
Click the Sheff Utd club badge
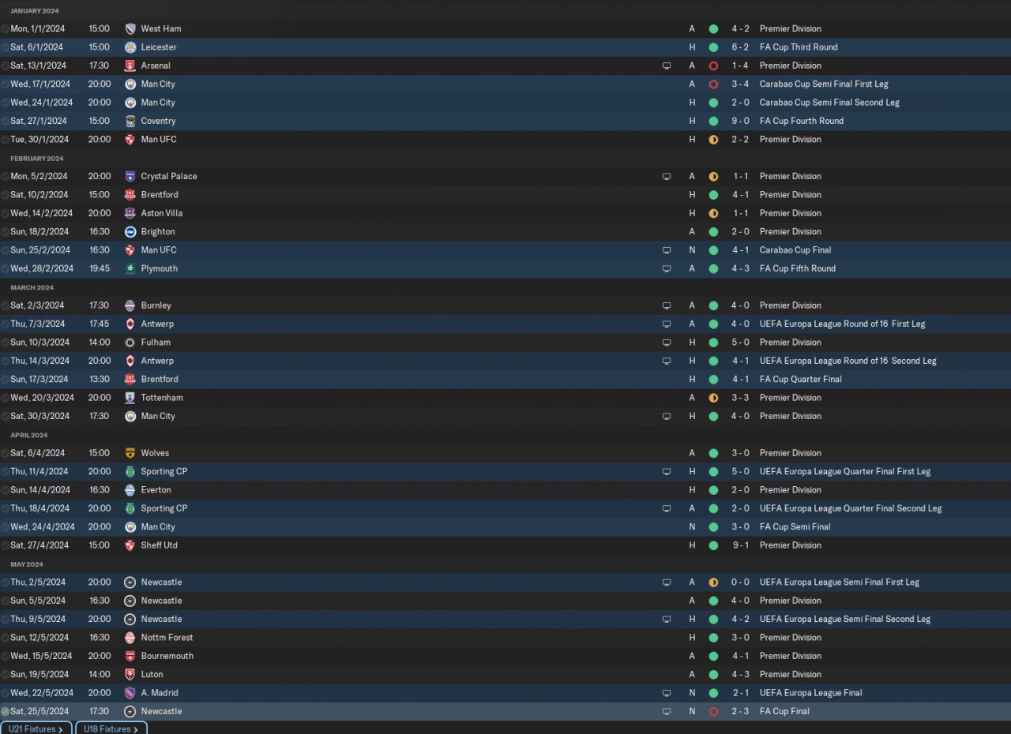coord(130,545)
